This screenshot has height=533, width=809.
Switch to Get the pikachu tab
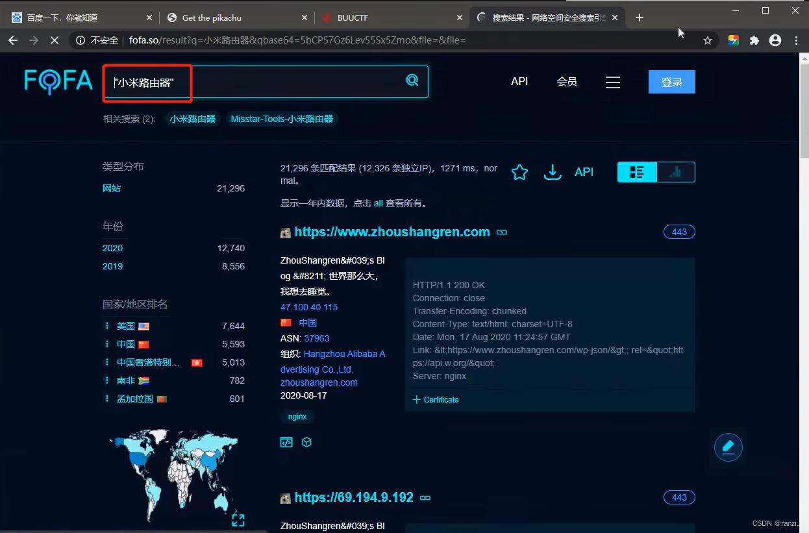click(236, 18)
